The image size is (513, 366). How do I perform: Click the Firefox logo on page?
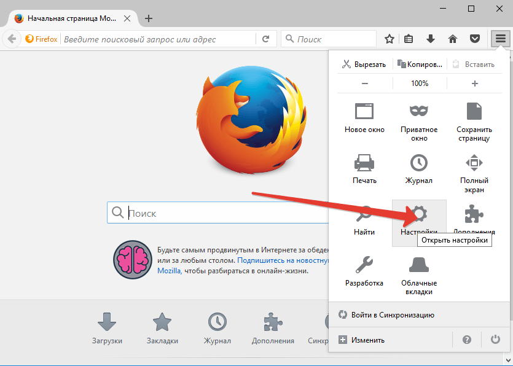pos(251,119)
